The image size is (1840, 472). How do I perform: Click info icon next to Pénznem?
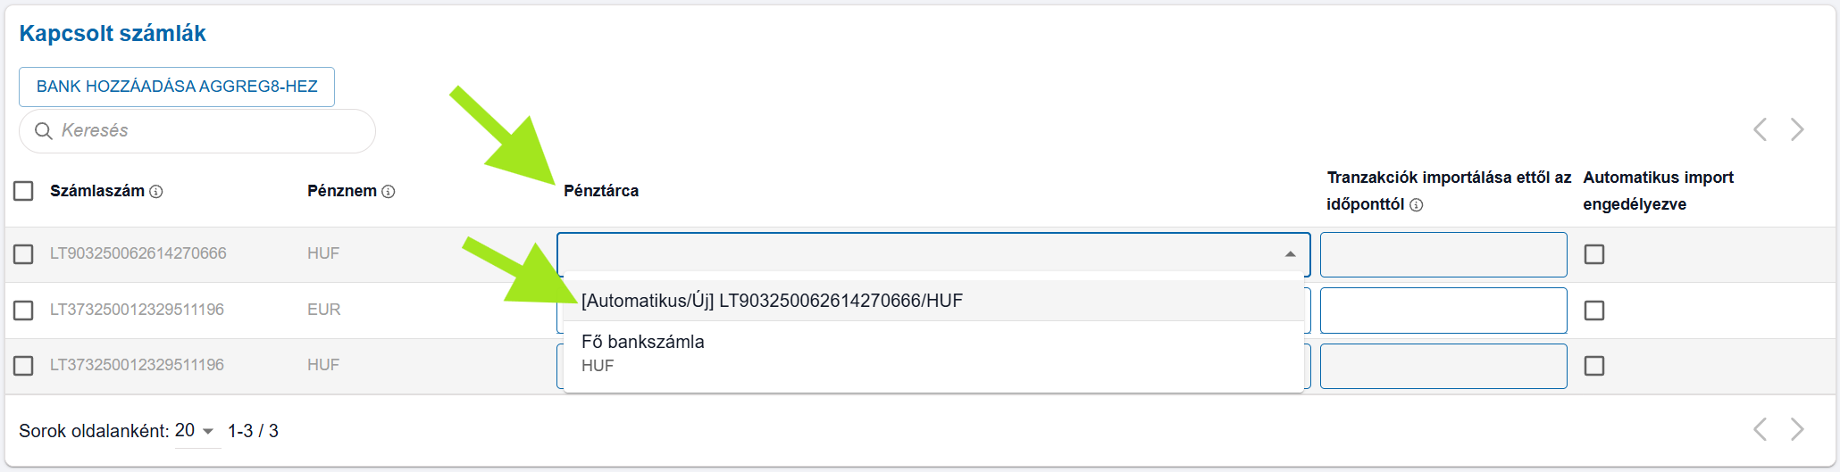(389, 192)
